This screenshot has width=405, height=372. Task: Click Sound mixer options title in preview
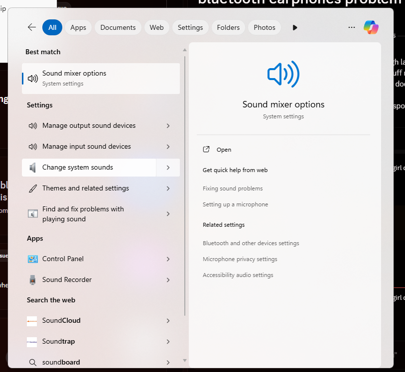[x=283, y=104]
